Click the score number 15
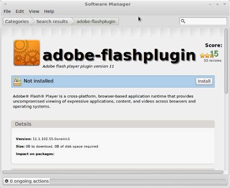 [x=214, y=53]
